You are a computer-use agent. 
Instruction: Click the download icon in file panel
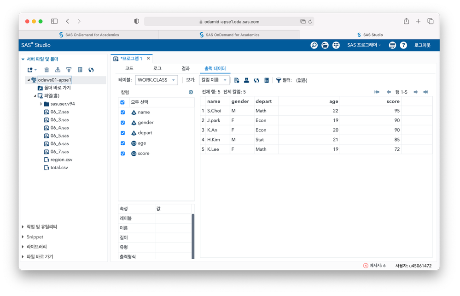point(58,70)
